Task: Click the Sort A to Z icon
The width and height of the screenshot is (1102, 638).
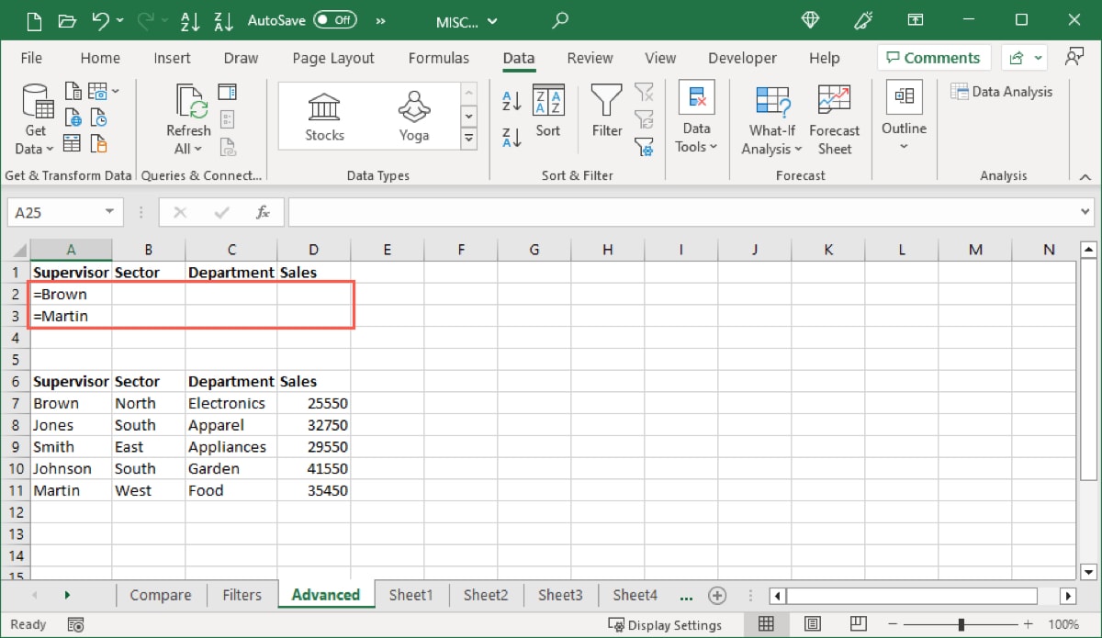Action: pos(511,101)
